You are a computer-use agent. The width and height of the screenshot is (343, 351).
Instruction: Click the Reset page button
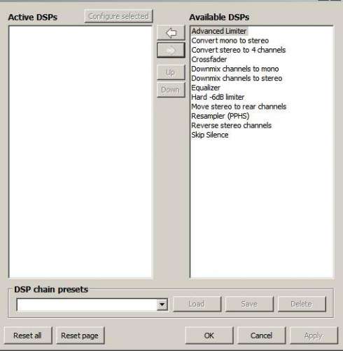[x=80, y=336]
